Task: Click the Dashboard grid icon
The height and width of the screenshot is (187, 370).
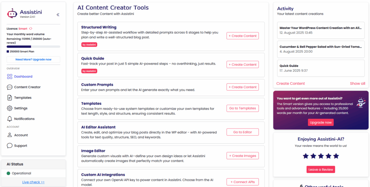Action: coord(10,77)
